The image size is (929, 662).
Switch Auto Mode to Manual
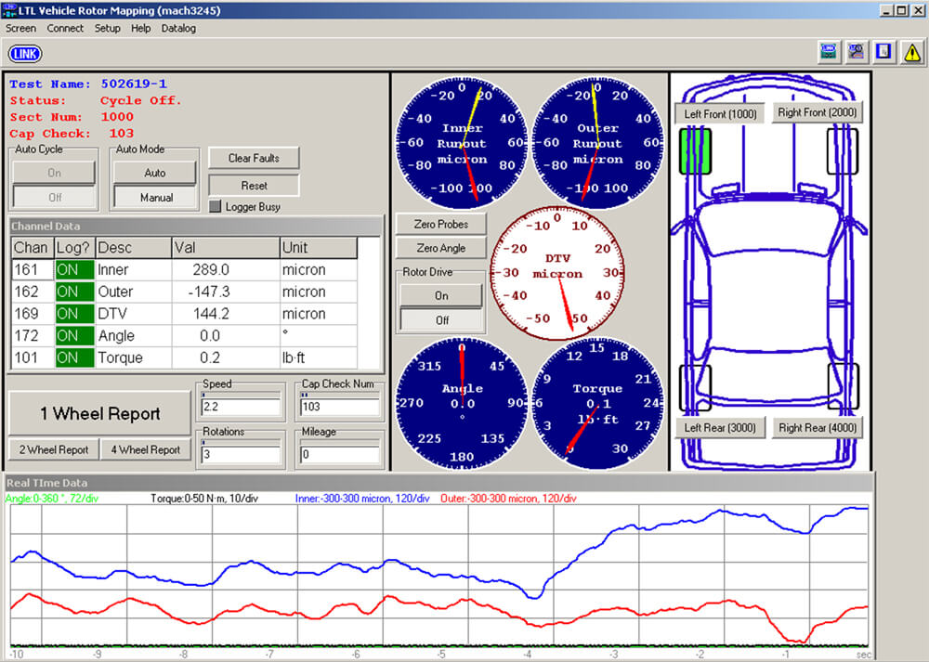[x=155, y=197]
